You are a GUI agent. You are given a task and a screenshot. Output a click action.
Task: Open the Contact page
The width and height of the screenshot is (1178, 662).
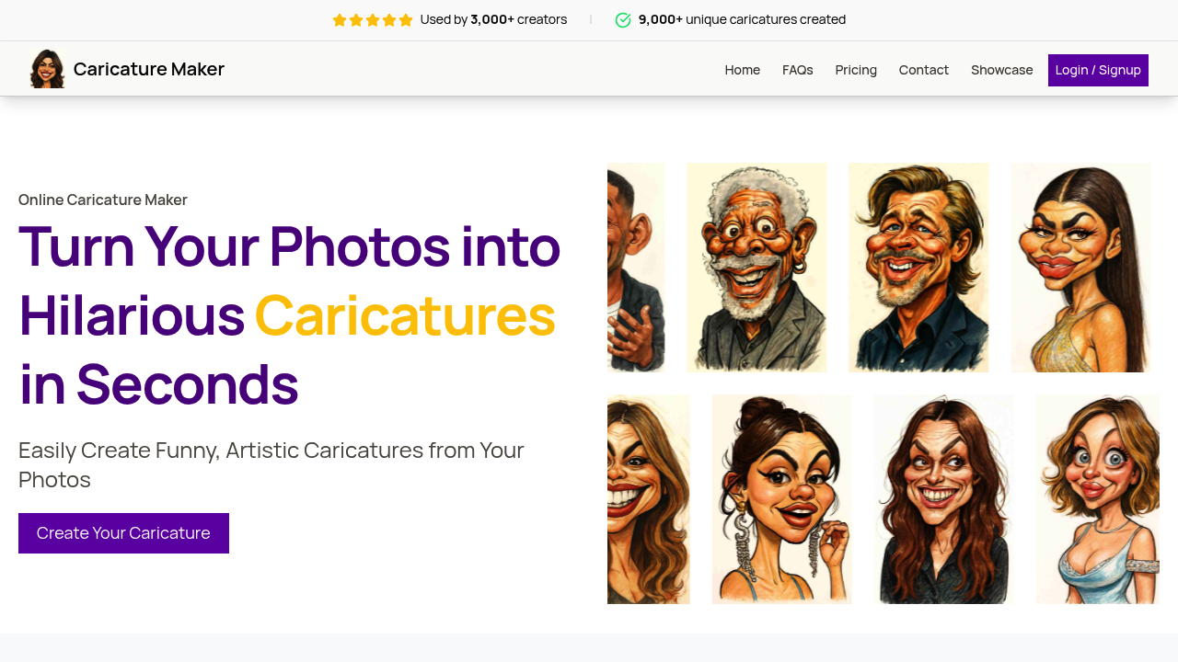click(923, 70)
